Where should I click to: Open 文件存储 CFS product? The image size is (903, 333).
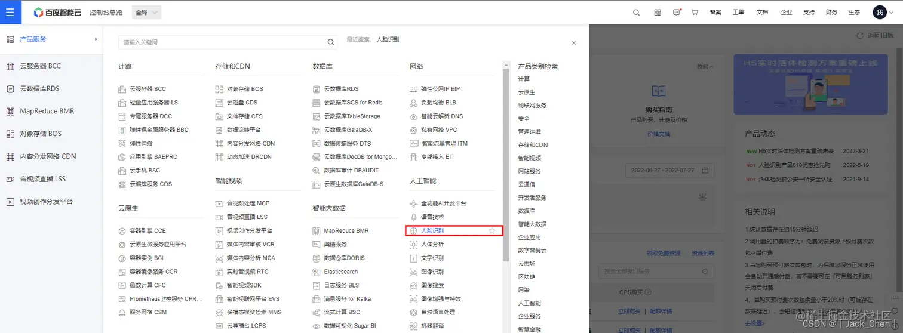244,116
